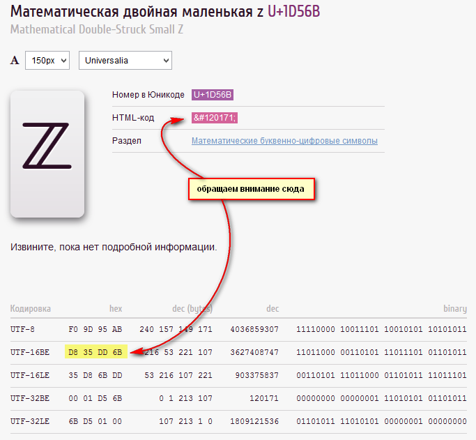Select hex value 6B D5 01 00
The width and height of the screenshot is (476, 440).
point(95,421)
